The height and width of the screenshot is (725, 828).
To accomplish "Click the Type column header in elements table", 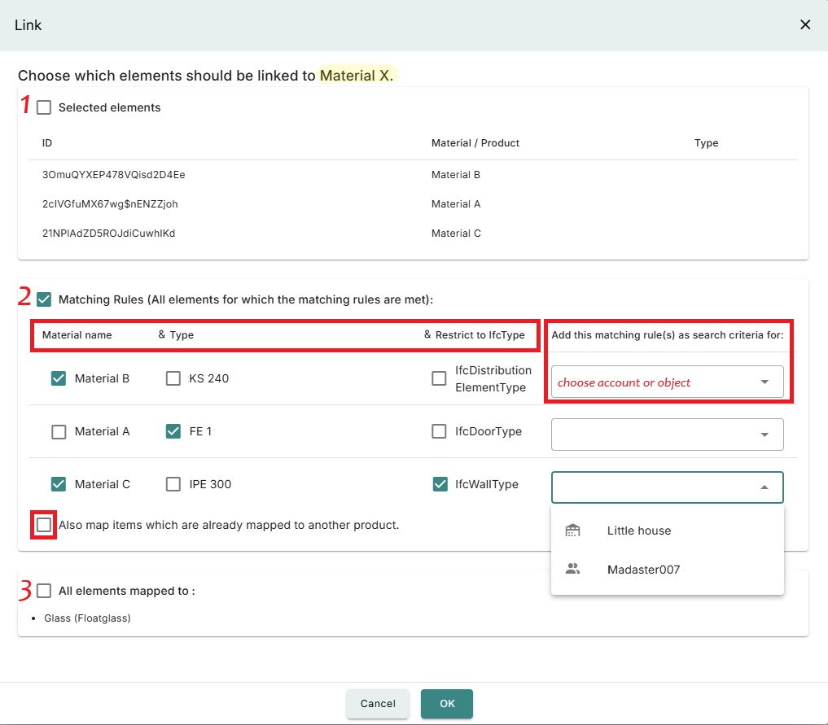I will pyautogui.click(x=706, y=143).
